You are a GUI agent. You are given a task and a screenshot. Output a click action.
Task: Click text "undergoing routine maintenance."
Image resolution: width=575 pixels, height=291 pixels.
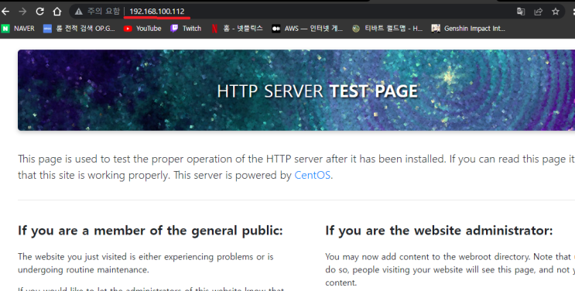click(84, 269)
